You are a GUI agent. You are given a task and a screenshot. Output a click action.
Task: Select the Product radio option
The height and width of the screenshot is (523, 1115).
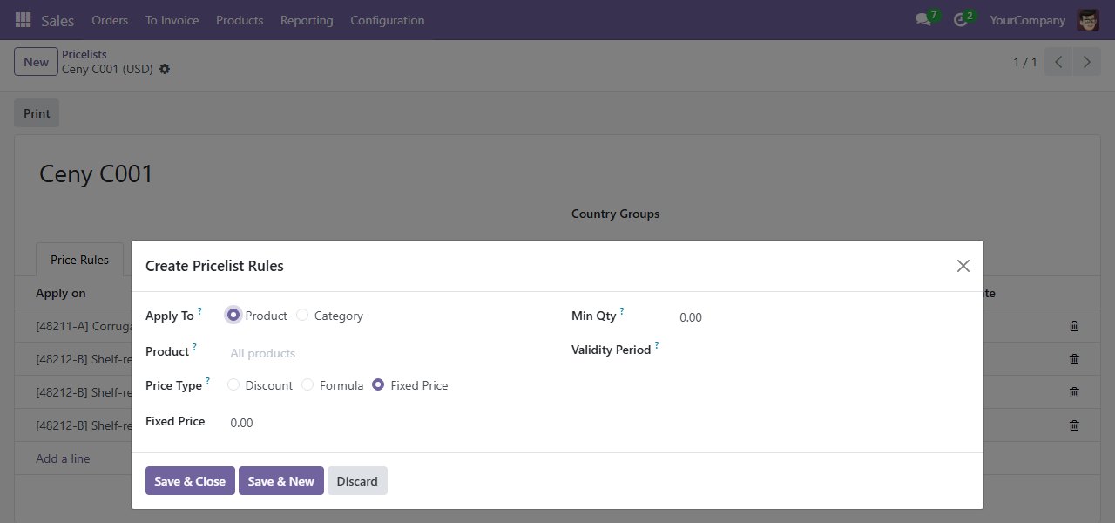pyautogui.click(x=233, y=316)
